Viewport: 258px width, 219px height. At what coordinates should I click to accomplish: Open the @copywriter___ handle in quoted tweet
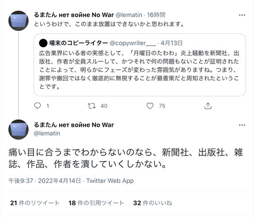pos(133,43)
